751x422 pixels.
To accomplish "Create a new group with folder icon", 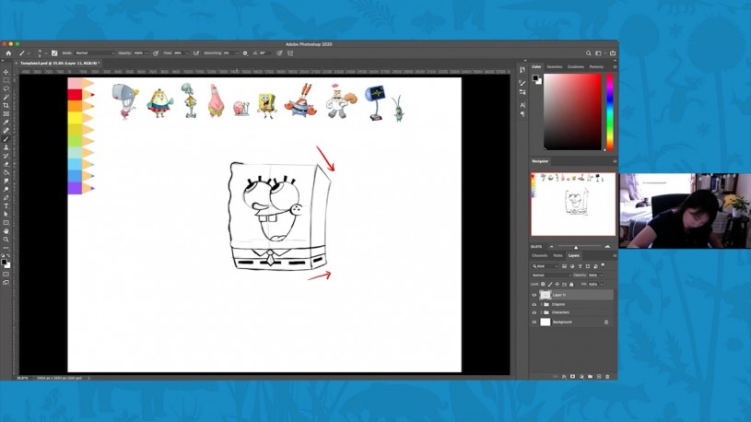I will click(590, 376).
